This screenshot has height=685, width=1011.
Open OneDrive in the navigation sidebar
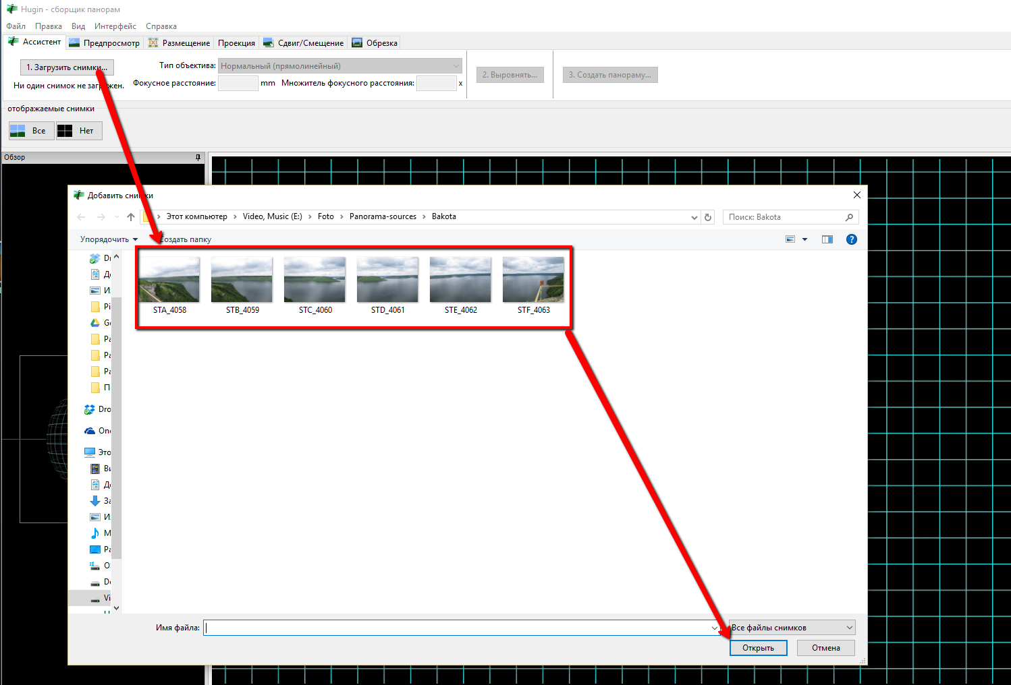(x=97, y=431)
